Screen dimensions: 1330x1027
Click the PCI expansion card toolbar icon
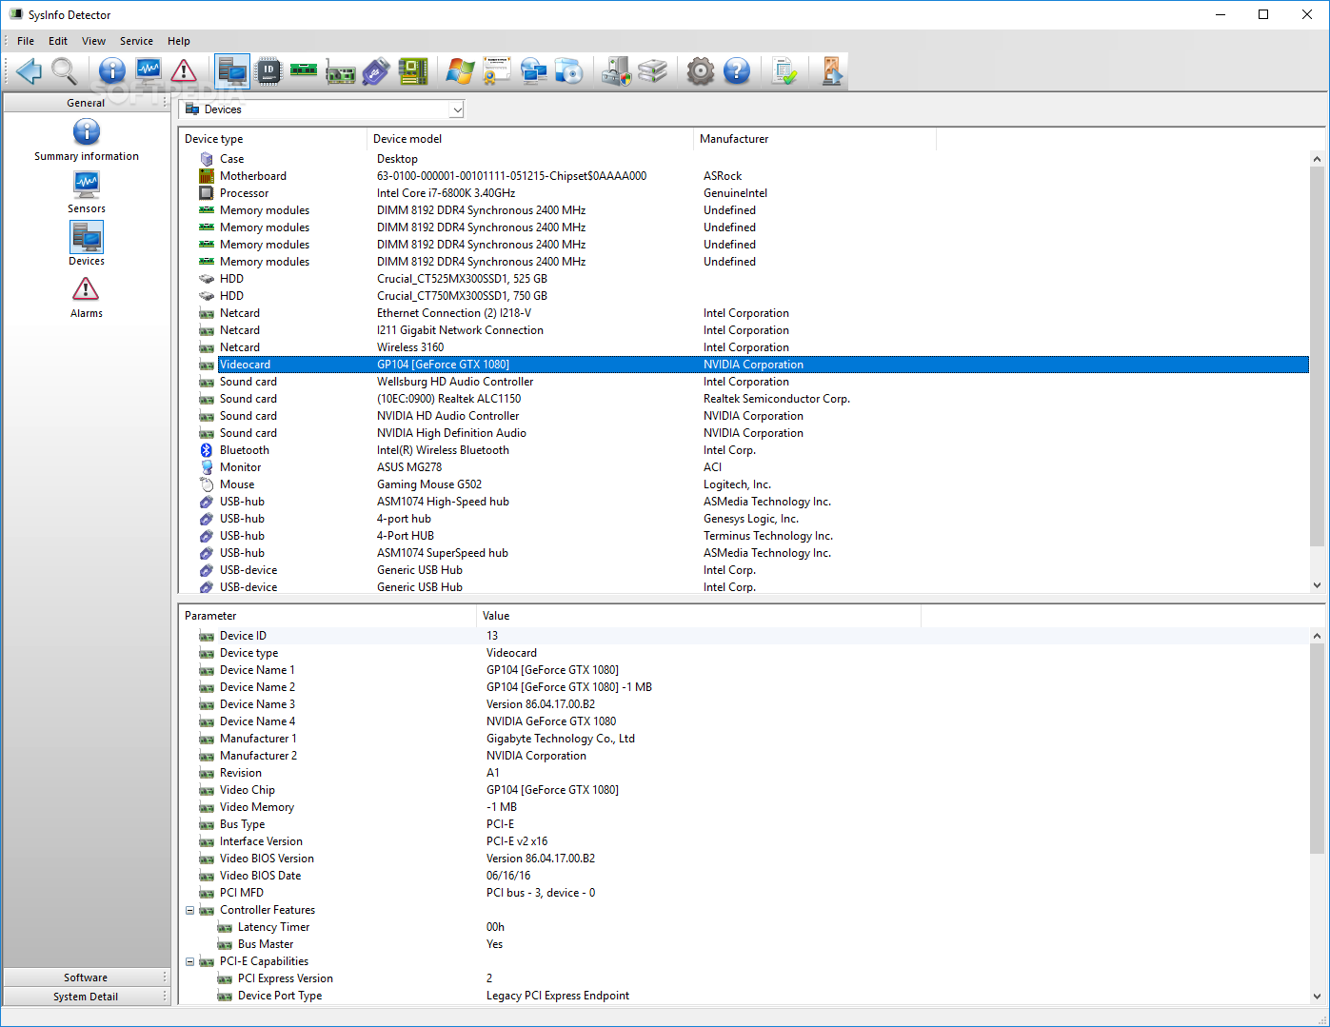340,70
